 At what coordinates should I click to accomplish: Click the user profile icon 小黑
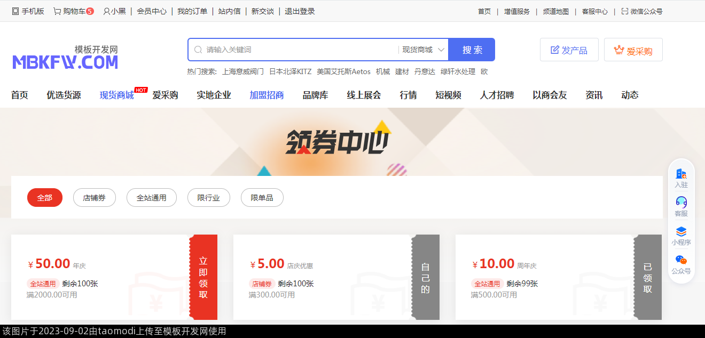point(107,11)
